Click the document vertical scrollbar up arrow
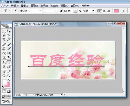This screenshot has height=106, width=130. click(x=124, y=29)
